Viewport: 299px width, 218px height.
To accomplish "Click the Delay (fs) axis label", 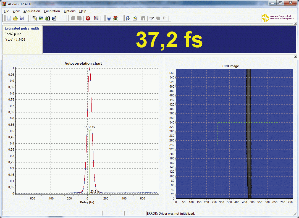I will (x=87, y=202).
